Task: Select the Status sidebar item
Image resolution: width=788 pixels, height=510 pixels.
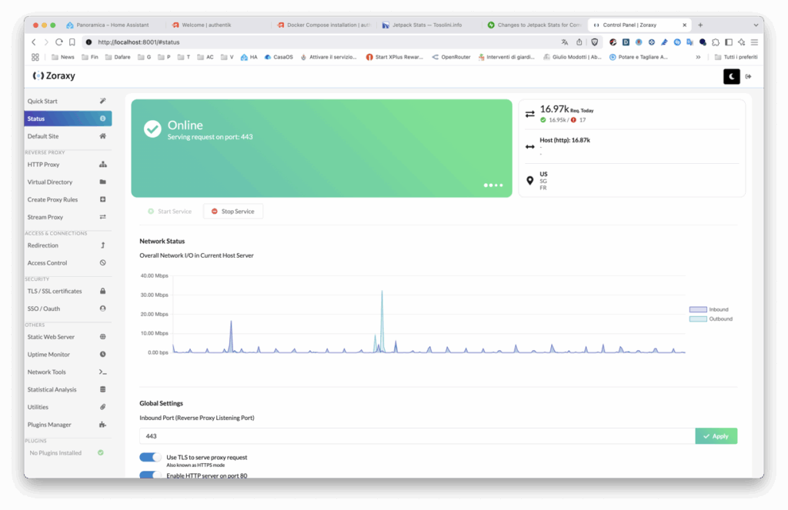Action: [x=68, y=118]
